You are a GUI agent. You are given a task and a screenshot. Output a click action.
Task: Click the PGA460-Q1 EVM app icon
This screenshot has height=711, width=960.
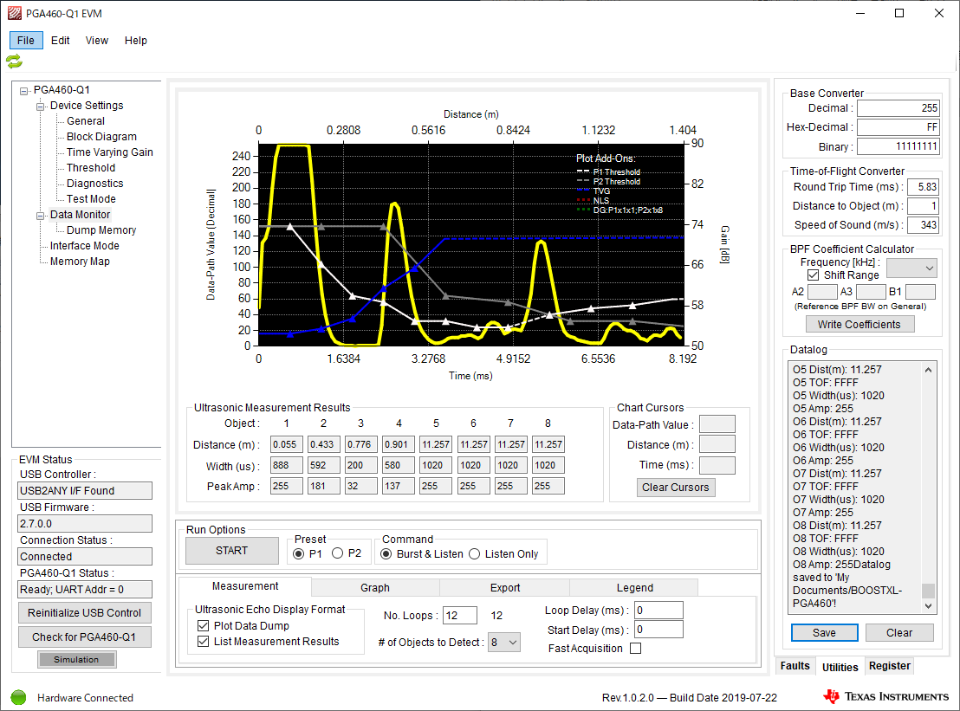[14, 14]
